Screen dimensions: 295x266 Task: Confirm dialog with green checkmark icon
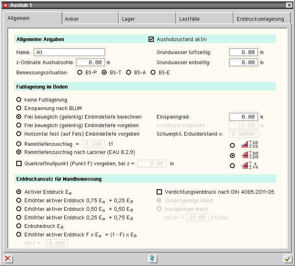point(287,259)
